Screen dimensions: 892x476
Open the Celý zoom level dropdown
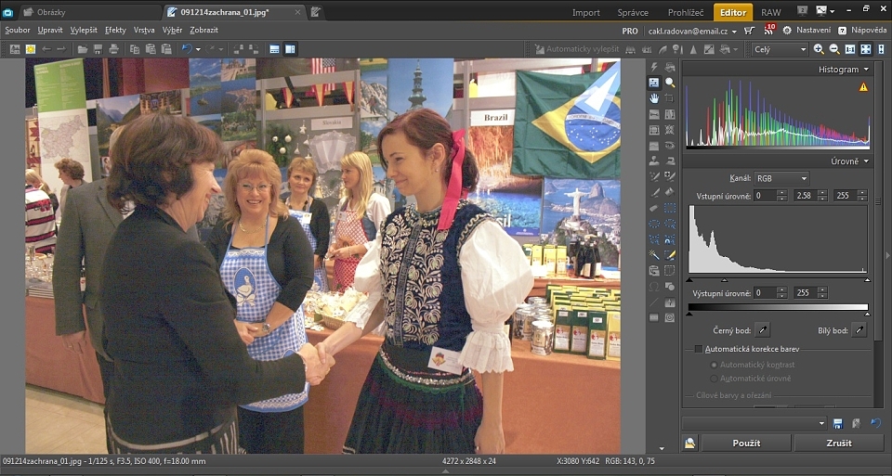click(x=780, y=49)
